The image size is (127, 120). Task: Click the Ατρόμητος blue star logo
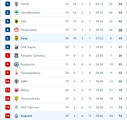point(16,64)
